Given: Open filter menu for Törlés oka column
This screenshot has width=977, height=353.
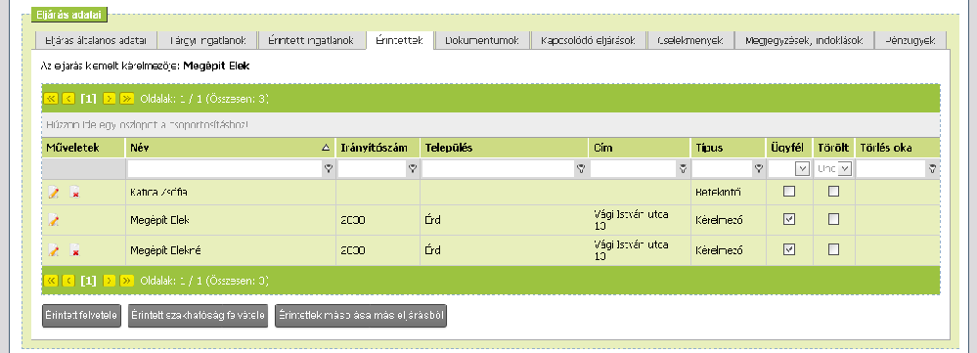Looking at the screenshot, I should pyautogui.click(x=932, y=169).
